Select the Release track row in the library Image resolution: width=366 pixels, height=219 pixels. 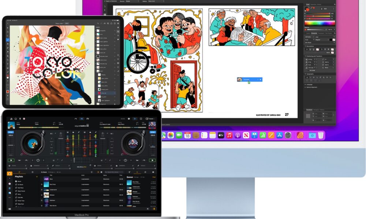(x=83, y=195)
